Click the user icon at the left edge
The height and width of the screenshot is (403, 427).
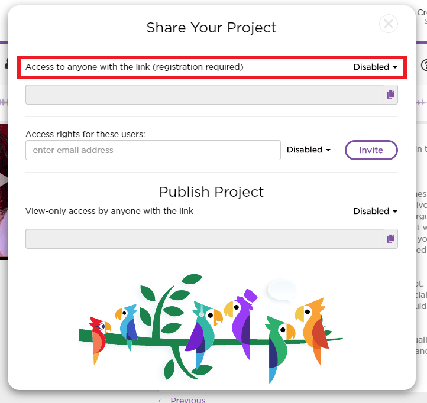tap(4, 64)
